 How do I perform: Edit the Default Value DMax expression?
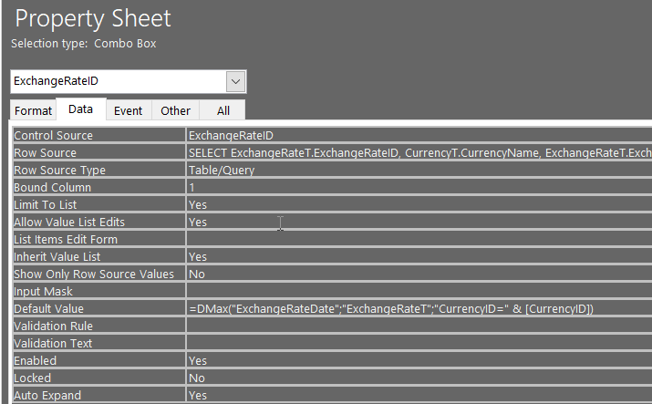coord(419,308)
